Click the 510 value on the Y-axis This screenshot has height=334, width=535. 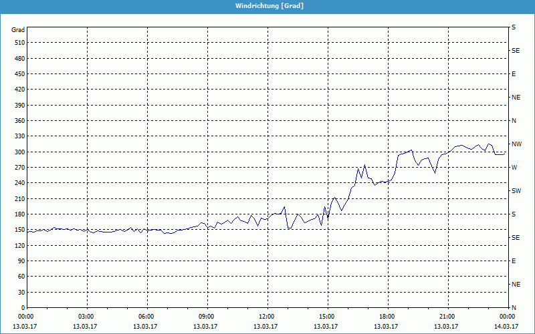coord(19,43)
